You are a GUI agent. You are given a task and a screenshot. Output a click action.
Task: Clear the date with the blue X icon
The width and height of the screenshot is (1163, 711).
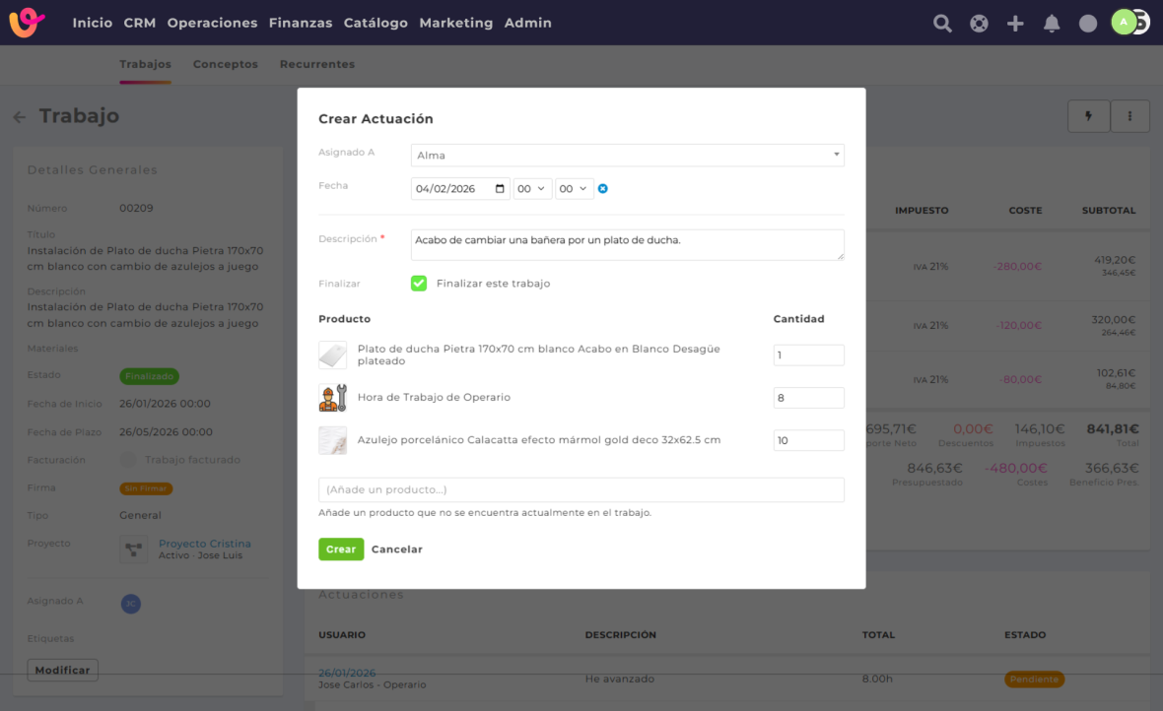[x=603, y=189]
